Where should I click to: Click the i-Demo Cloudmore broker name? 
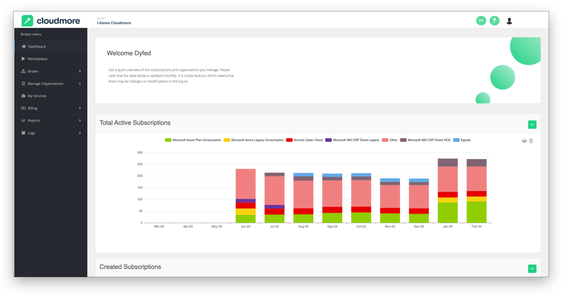(114, 23)
